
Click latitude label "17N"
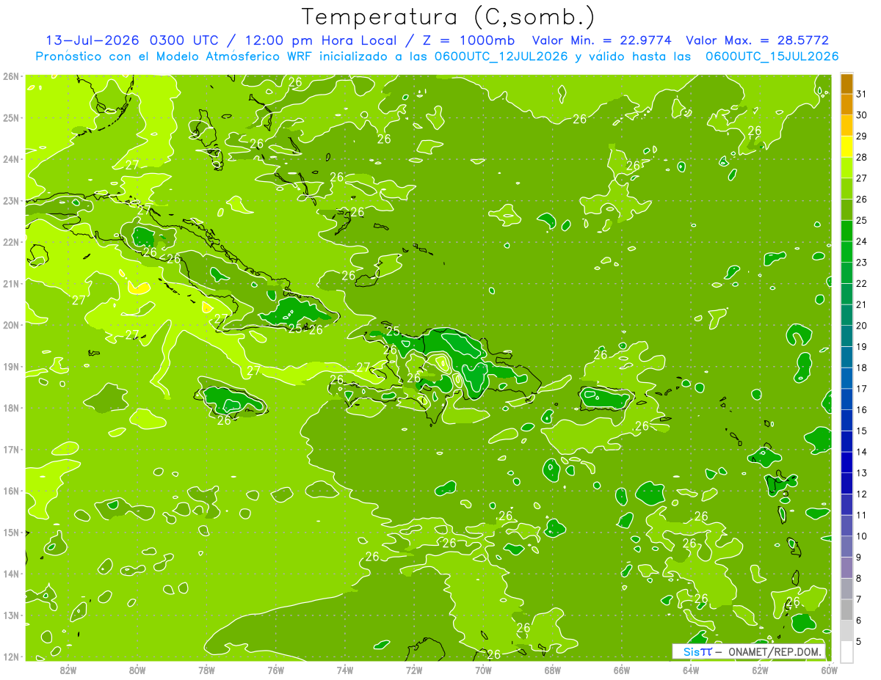tap(11, 450)
